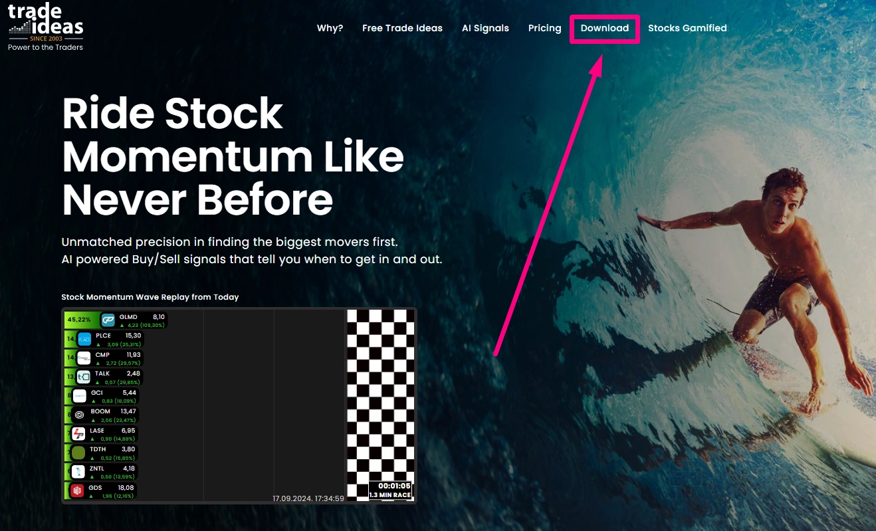Image resolution: width=876 pixels, height=531 pixels.
Task: Select the green TDTH stock logo icon
Action: [x=78, y=453]
